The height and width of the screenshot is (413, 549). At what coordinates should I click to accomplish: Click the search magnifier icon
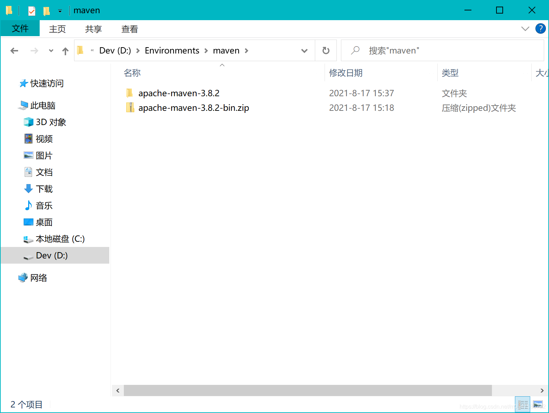(355, 51)
